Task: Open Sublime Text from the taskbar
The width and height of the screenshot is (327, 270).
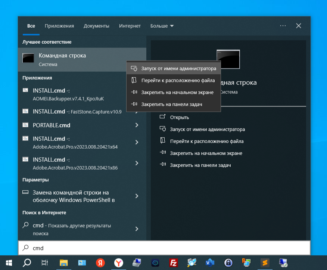Action: click(265, 263)
